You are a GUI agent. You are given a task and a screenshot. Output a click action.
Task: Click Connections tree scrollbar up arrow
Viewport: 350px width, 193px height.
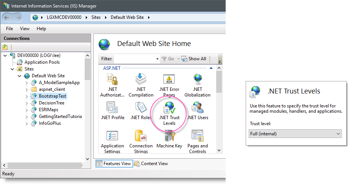point(88,55)
